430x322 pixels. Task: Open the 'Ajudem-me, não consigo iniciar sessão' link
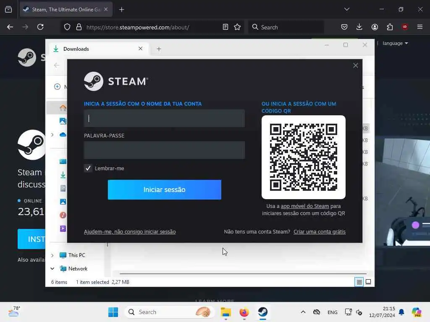tap(130, 231)
